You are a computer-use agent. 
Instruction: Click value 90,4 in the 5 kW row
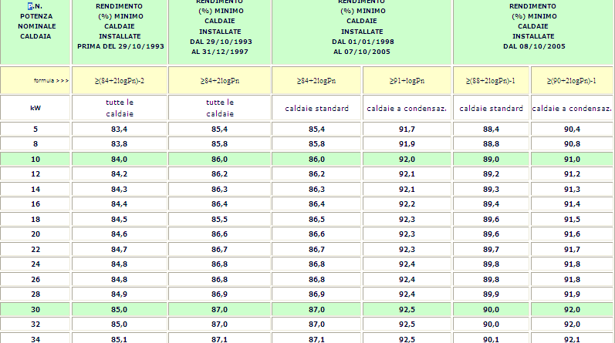[x=572, y=129]
